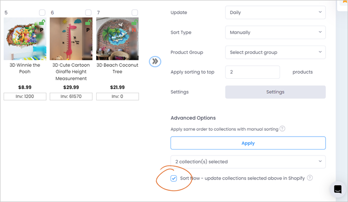Click the double-arrow move products icon

click(x=155, y=61)
